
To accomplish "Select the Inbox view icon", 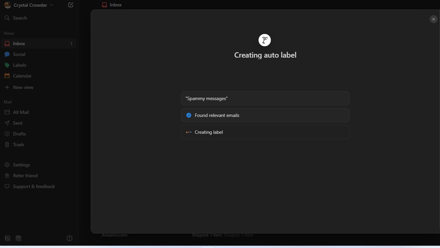I will [x=7, y=43].
